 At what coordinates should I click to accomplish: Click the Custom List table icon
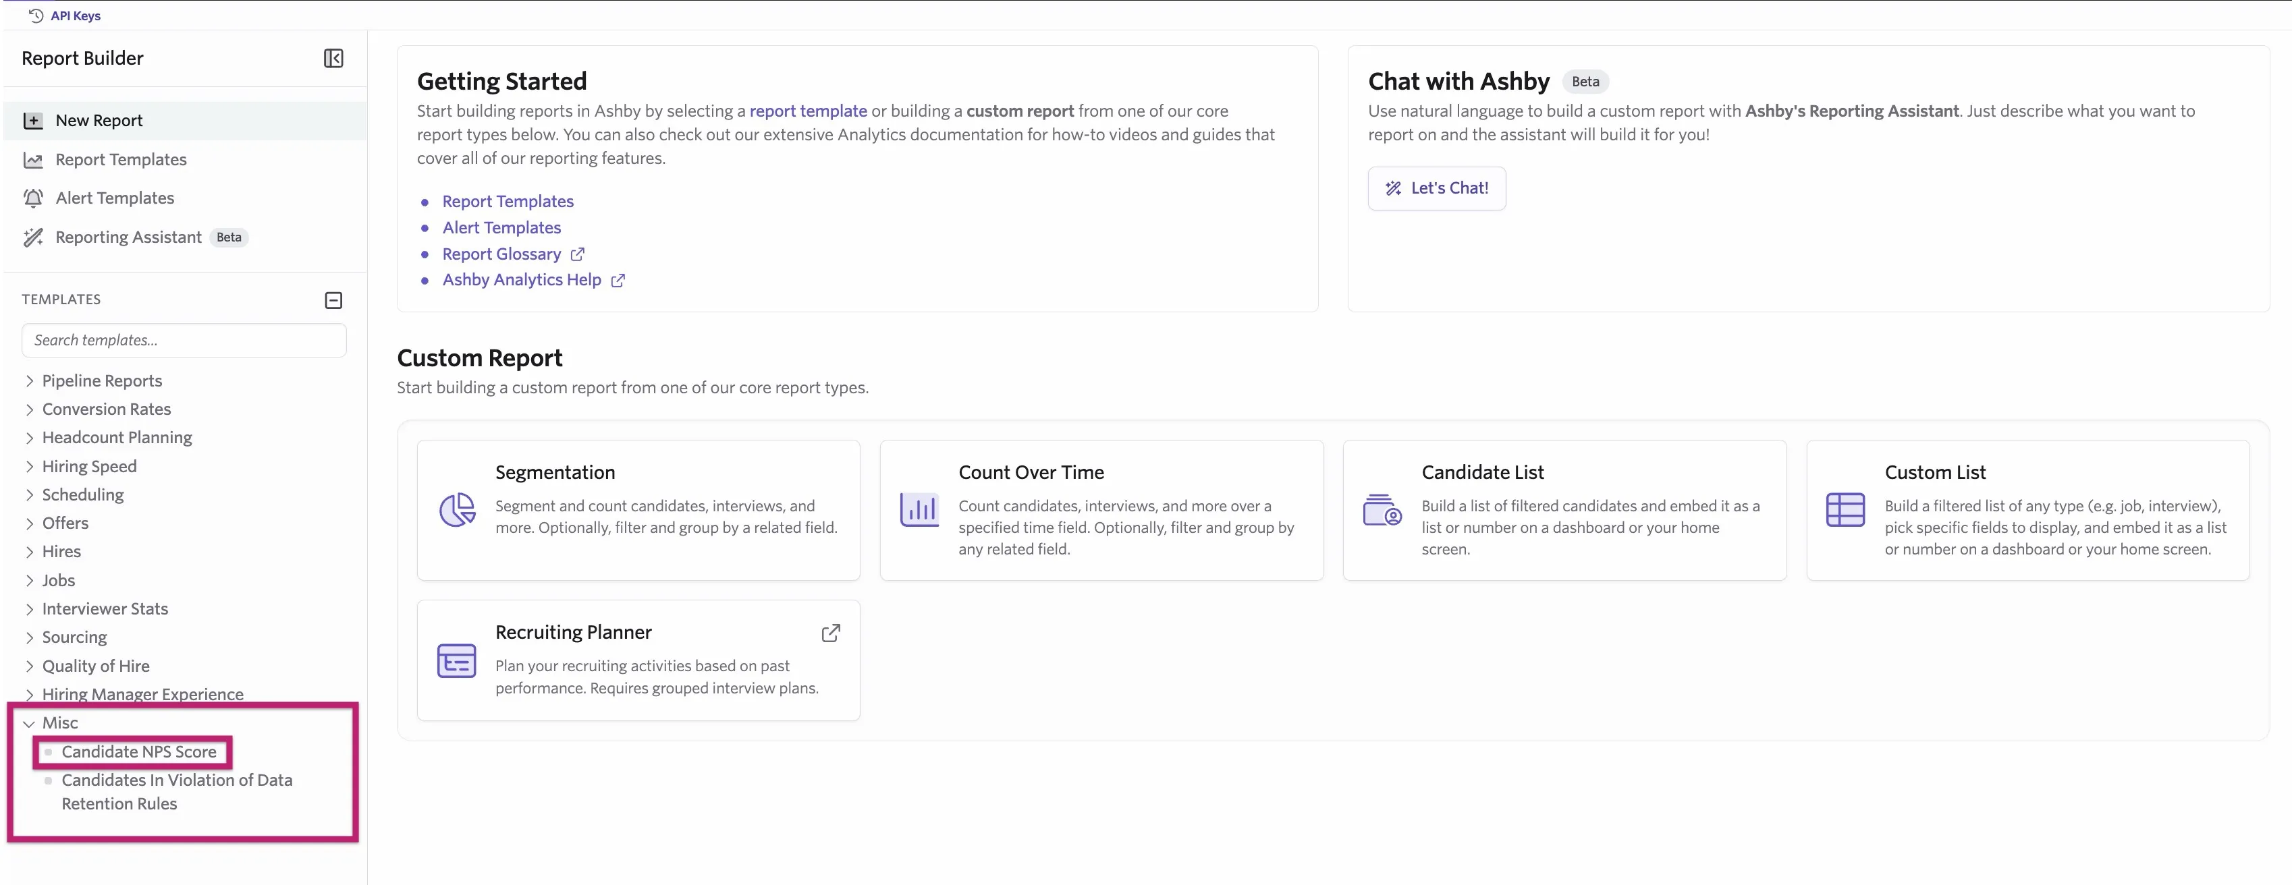[1845, 510]
